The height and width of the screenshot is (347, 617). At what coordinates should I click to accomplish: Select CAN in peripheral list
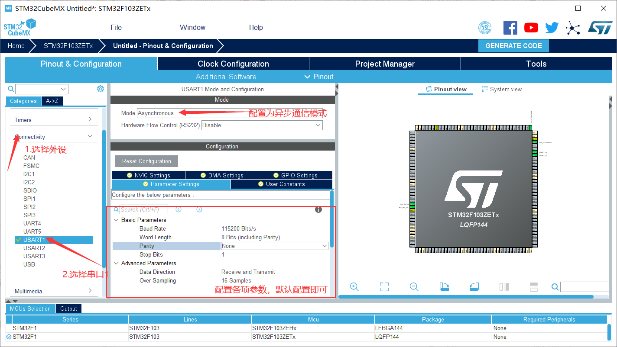(29, 157)
